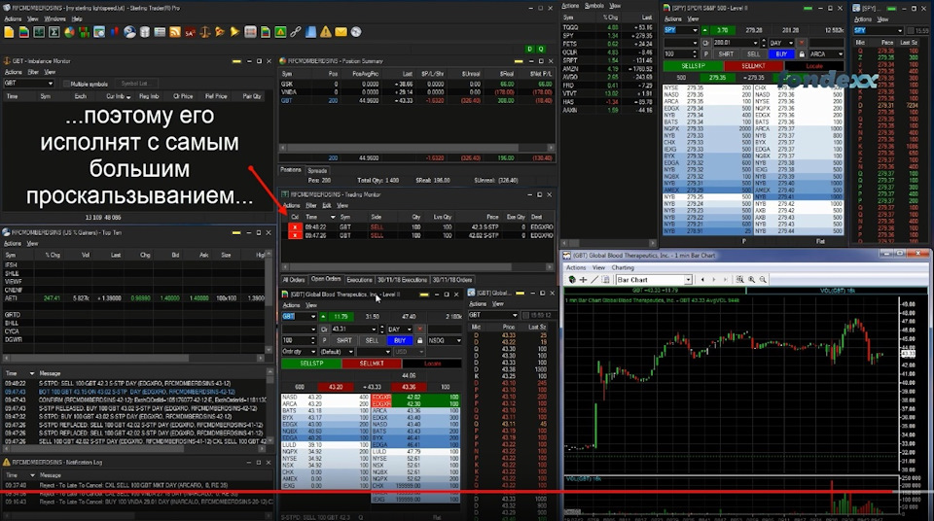Click the Sigma summary toolbar icon

(54, 32)
